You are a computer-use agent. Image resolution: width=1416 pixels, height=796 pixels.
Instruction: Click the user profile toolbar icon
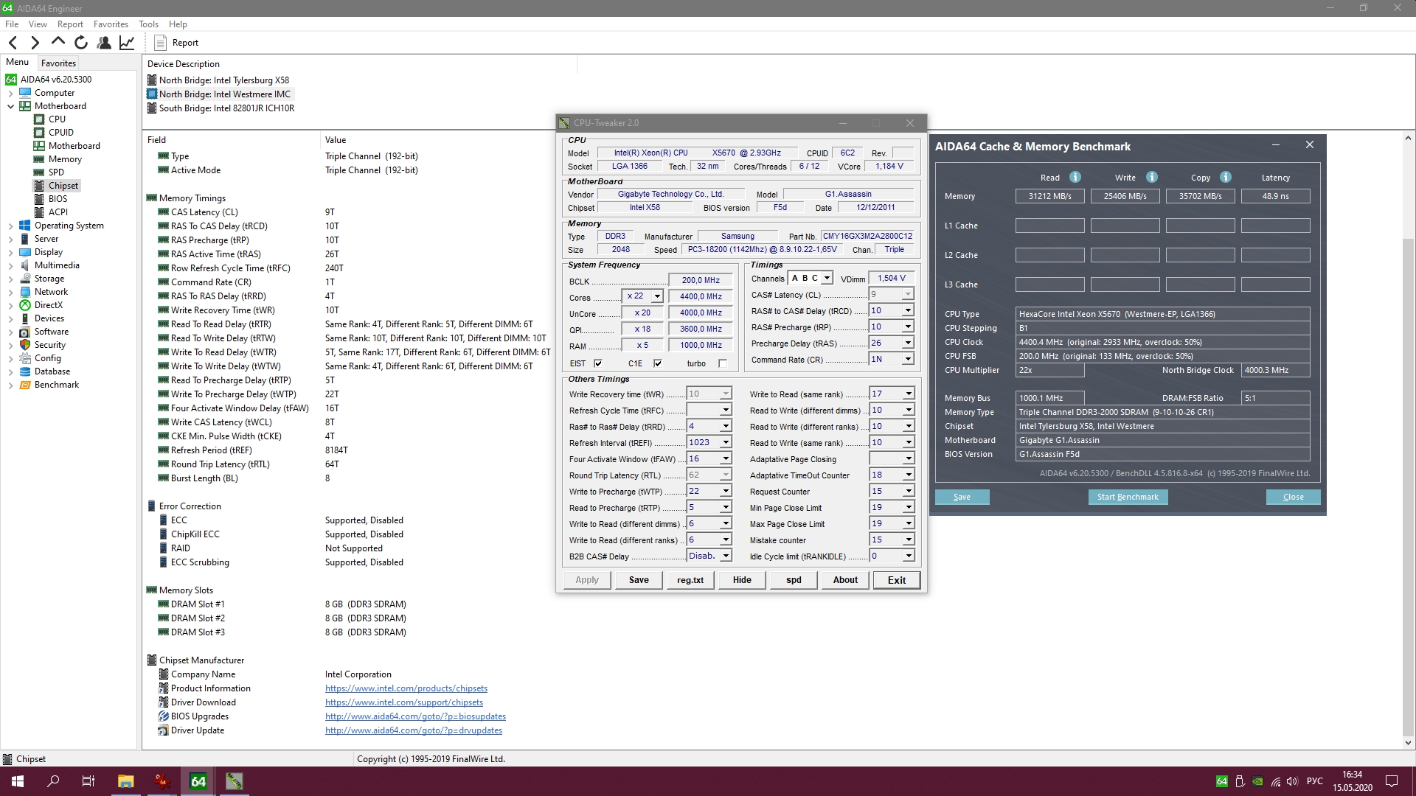pos(104,43)
